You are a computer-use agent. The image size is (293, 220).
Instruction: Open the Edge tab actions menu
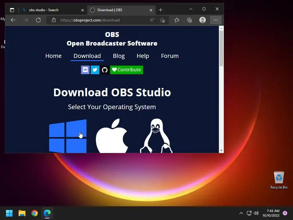[x=12, y=10]
